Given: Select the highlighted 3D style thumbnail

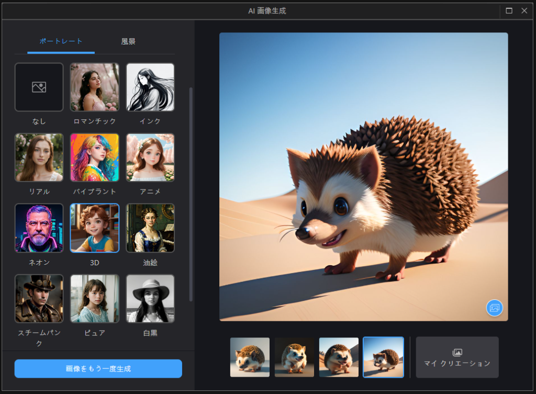Looking at the screenshot, I should [95, 228].
